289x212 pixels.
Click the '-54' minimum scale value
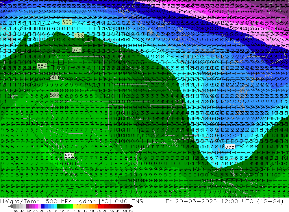pos(15,211)
